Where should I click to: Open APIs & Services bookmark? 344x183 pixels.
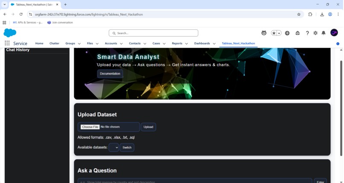click(28, 22)
